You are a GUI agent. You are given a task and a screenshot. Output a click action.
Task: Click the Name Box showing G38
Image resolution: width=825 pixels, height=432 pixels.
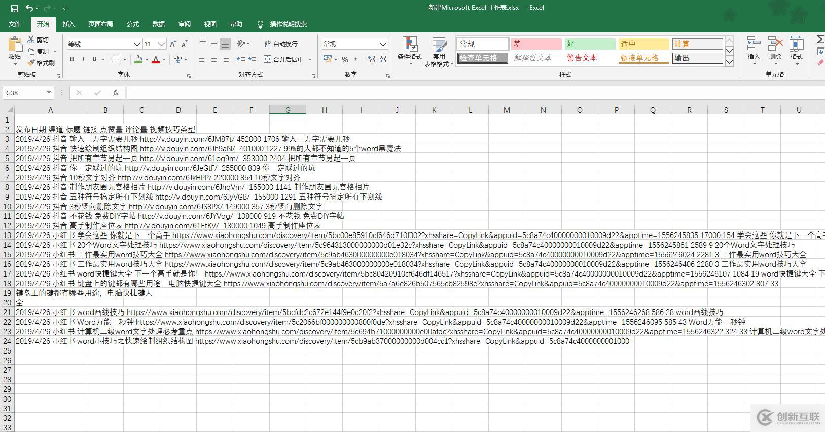coord(28,93)
